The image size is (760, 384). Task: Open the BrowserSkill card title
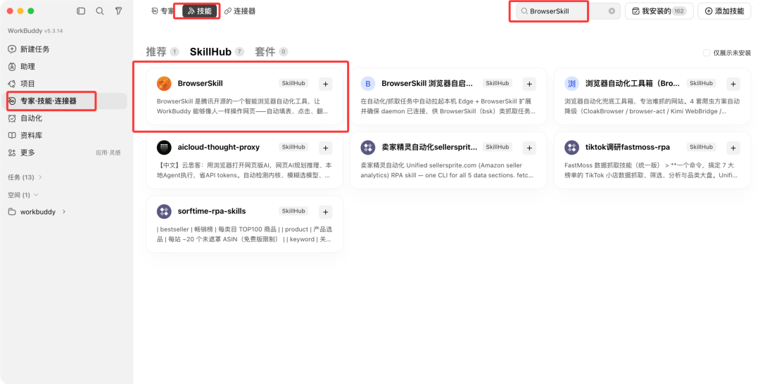[x=200, y=83]
